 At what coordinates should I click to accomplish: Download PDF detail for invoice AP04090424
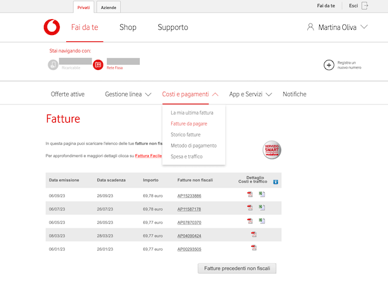(x=254, y=234)
